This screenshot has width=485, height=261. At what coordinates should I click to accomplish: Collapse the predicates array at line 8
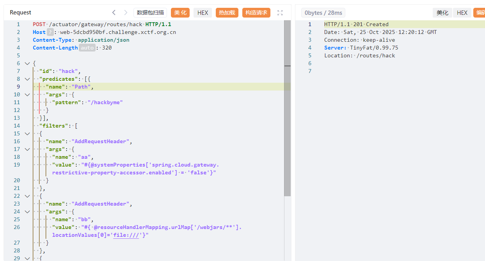[x=27, y=79]
